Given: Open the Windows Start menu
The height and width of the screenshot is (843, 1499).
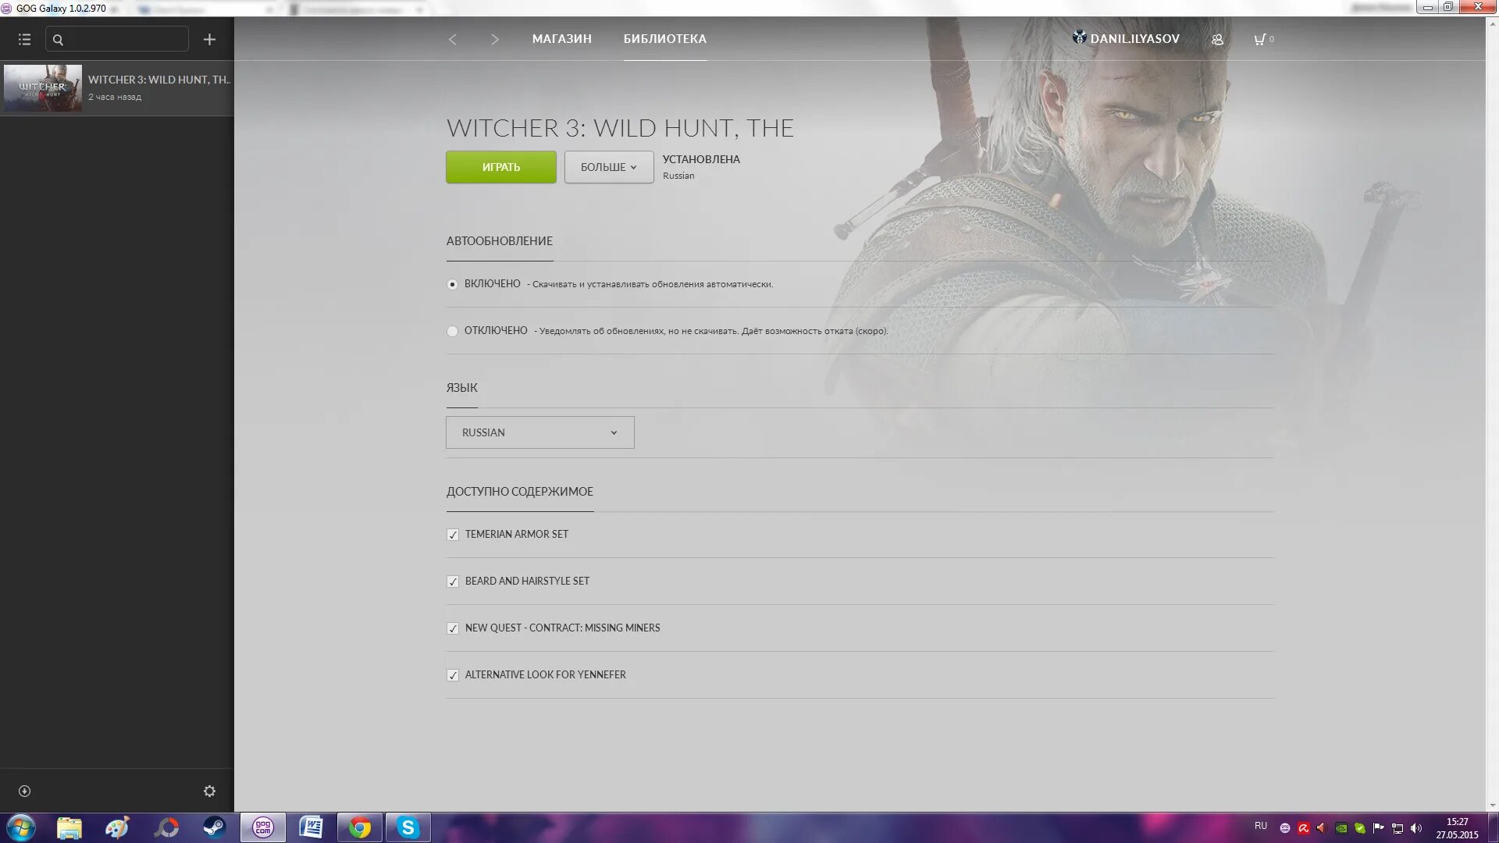Looking at the screenshot, I should (x=20, y=827).
